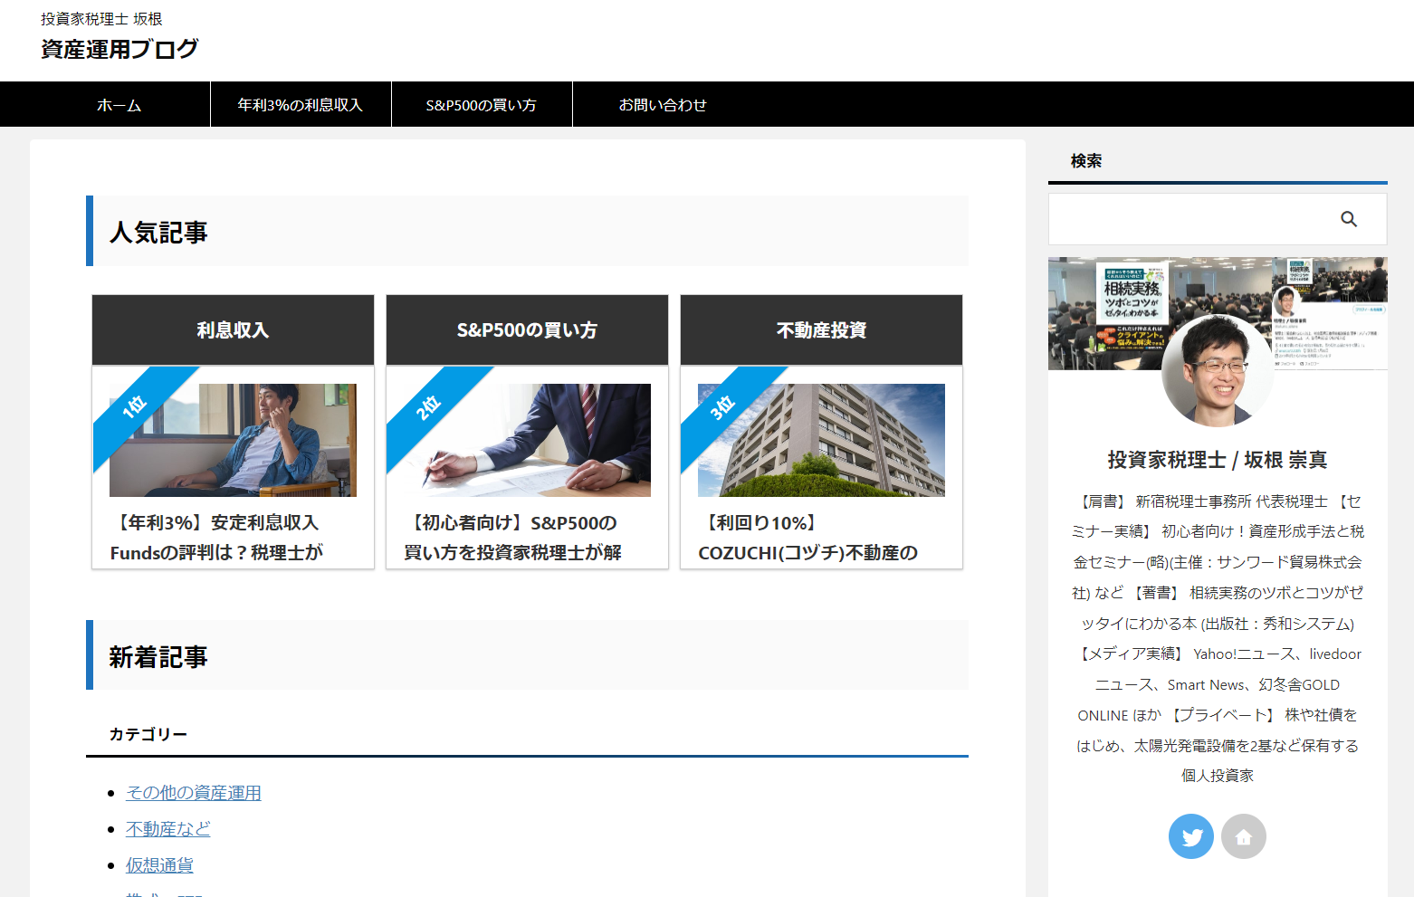Click the 資産運用ブログ site title
The image size is (1414, 897).
point(119,49)
